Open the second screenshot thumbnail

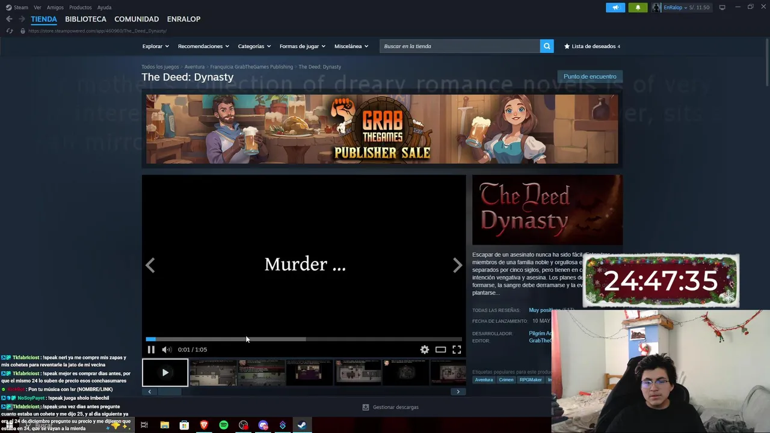(x=261, y=372)
